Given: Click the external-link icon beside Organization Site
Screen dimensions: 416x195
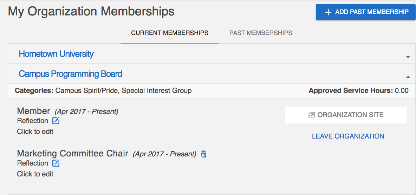Looking at the screenshot, I should tap(311, 115).
